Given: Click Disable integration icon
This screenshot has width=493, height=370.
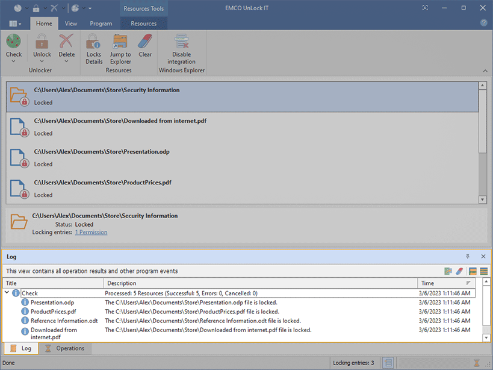Looking at the screenshot, I should 181,42.
